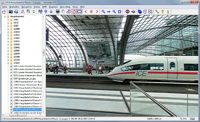This screenshot has width=200, height=122.
Task: Select file 5387 Spreebogen_pa.jpg
Action: tap(25, 79)
